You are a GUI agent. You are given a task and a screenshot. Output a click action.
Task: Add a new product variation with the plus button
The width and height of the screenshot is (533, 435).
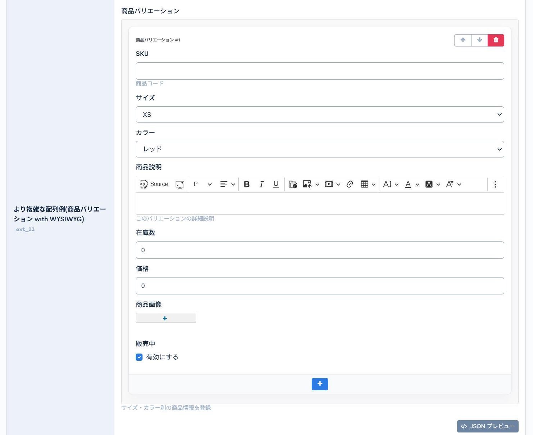[320, 384]
